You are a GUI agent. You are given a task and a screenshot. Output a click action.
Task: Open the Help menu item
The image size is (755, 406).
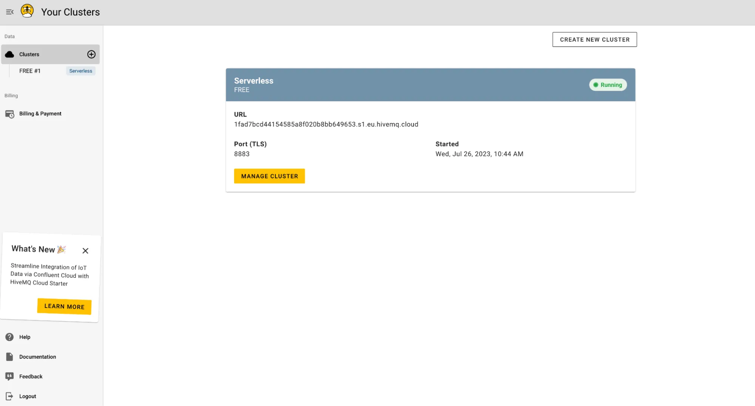pos(25,337)
